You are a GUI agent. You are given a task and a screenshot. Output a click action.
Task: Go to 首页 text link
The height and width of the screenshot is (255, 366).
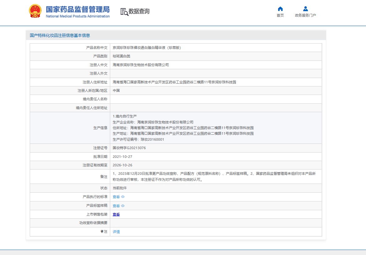(x=280, y=15)
